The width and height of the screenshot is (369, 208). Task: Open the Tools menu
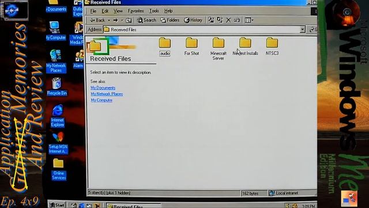pyautogui.click(x=154, y=11)
